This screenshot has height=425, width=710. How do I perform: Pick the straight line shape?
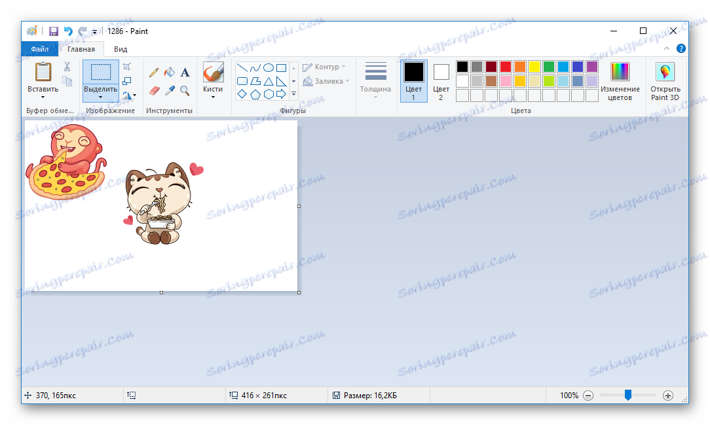tap(242, 68)
